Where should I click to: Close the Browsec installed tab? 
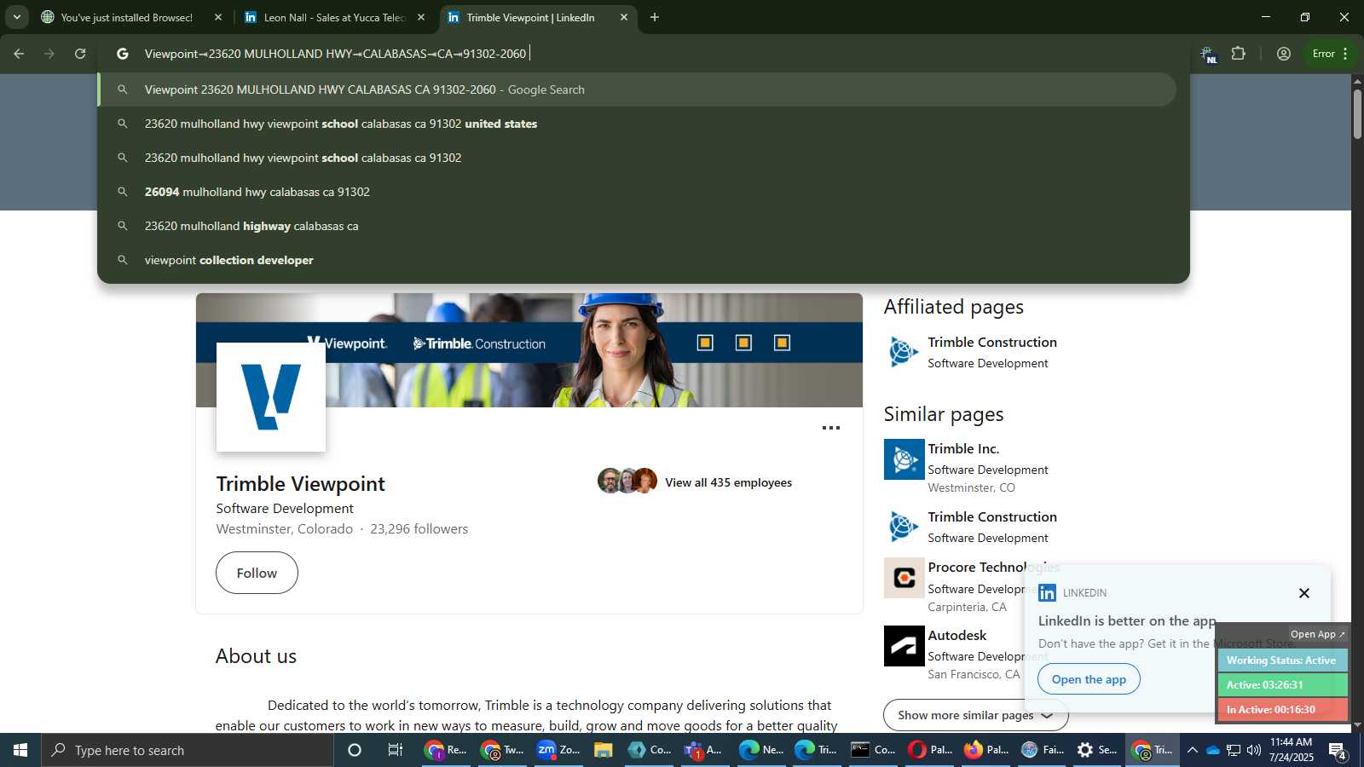(x=218, y=17)
